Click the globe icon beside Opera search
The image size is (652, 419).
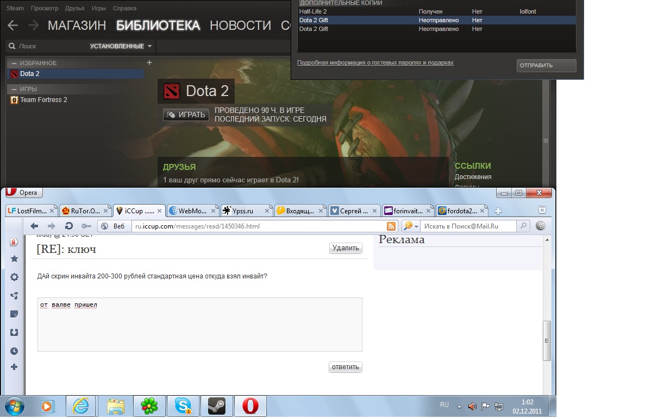coord(541,226)
